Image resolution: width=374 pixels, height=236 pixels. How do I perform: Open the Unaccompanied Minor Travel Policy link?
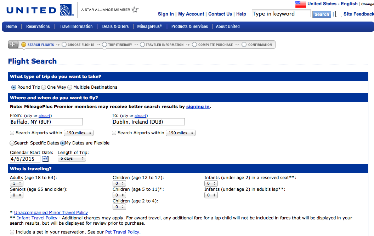point(51,212)
